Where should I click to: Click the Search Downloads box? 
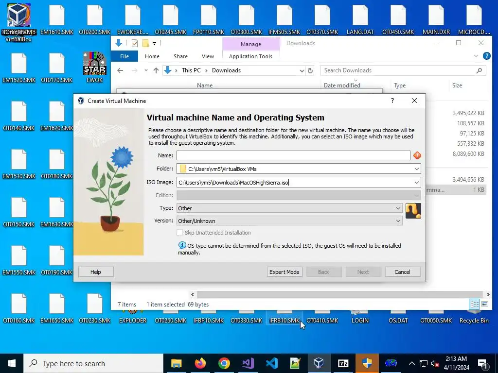click(403, 70)
